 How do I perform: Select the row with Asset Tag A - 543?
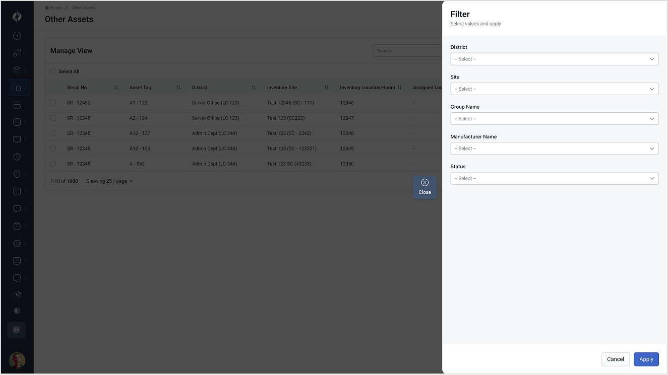pos(53,164)
